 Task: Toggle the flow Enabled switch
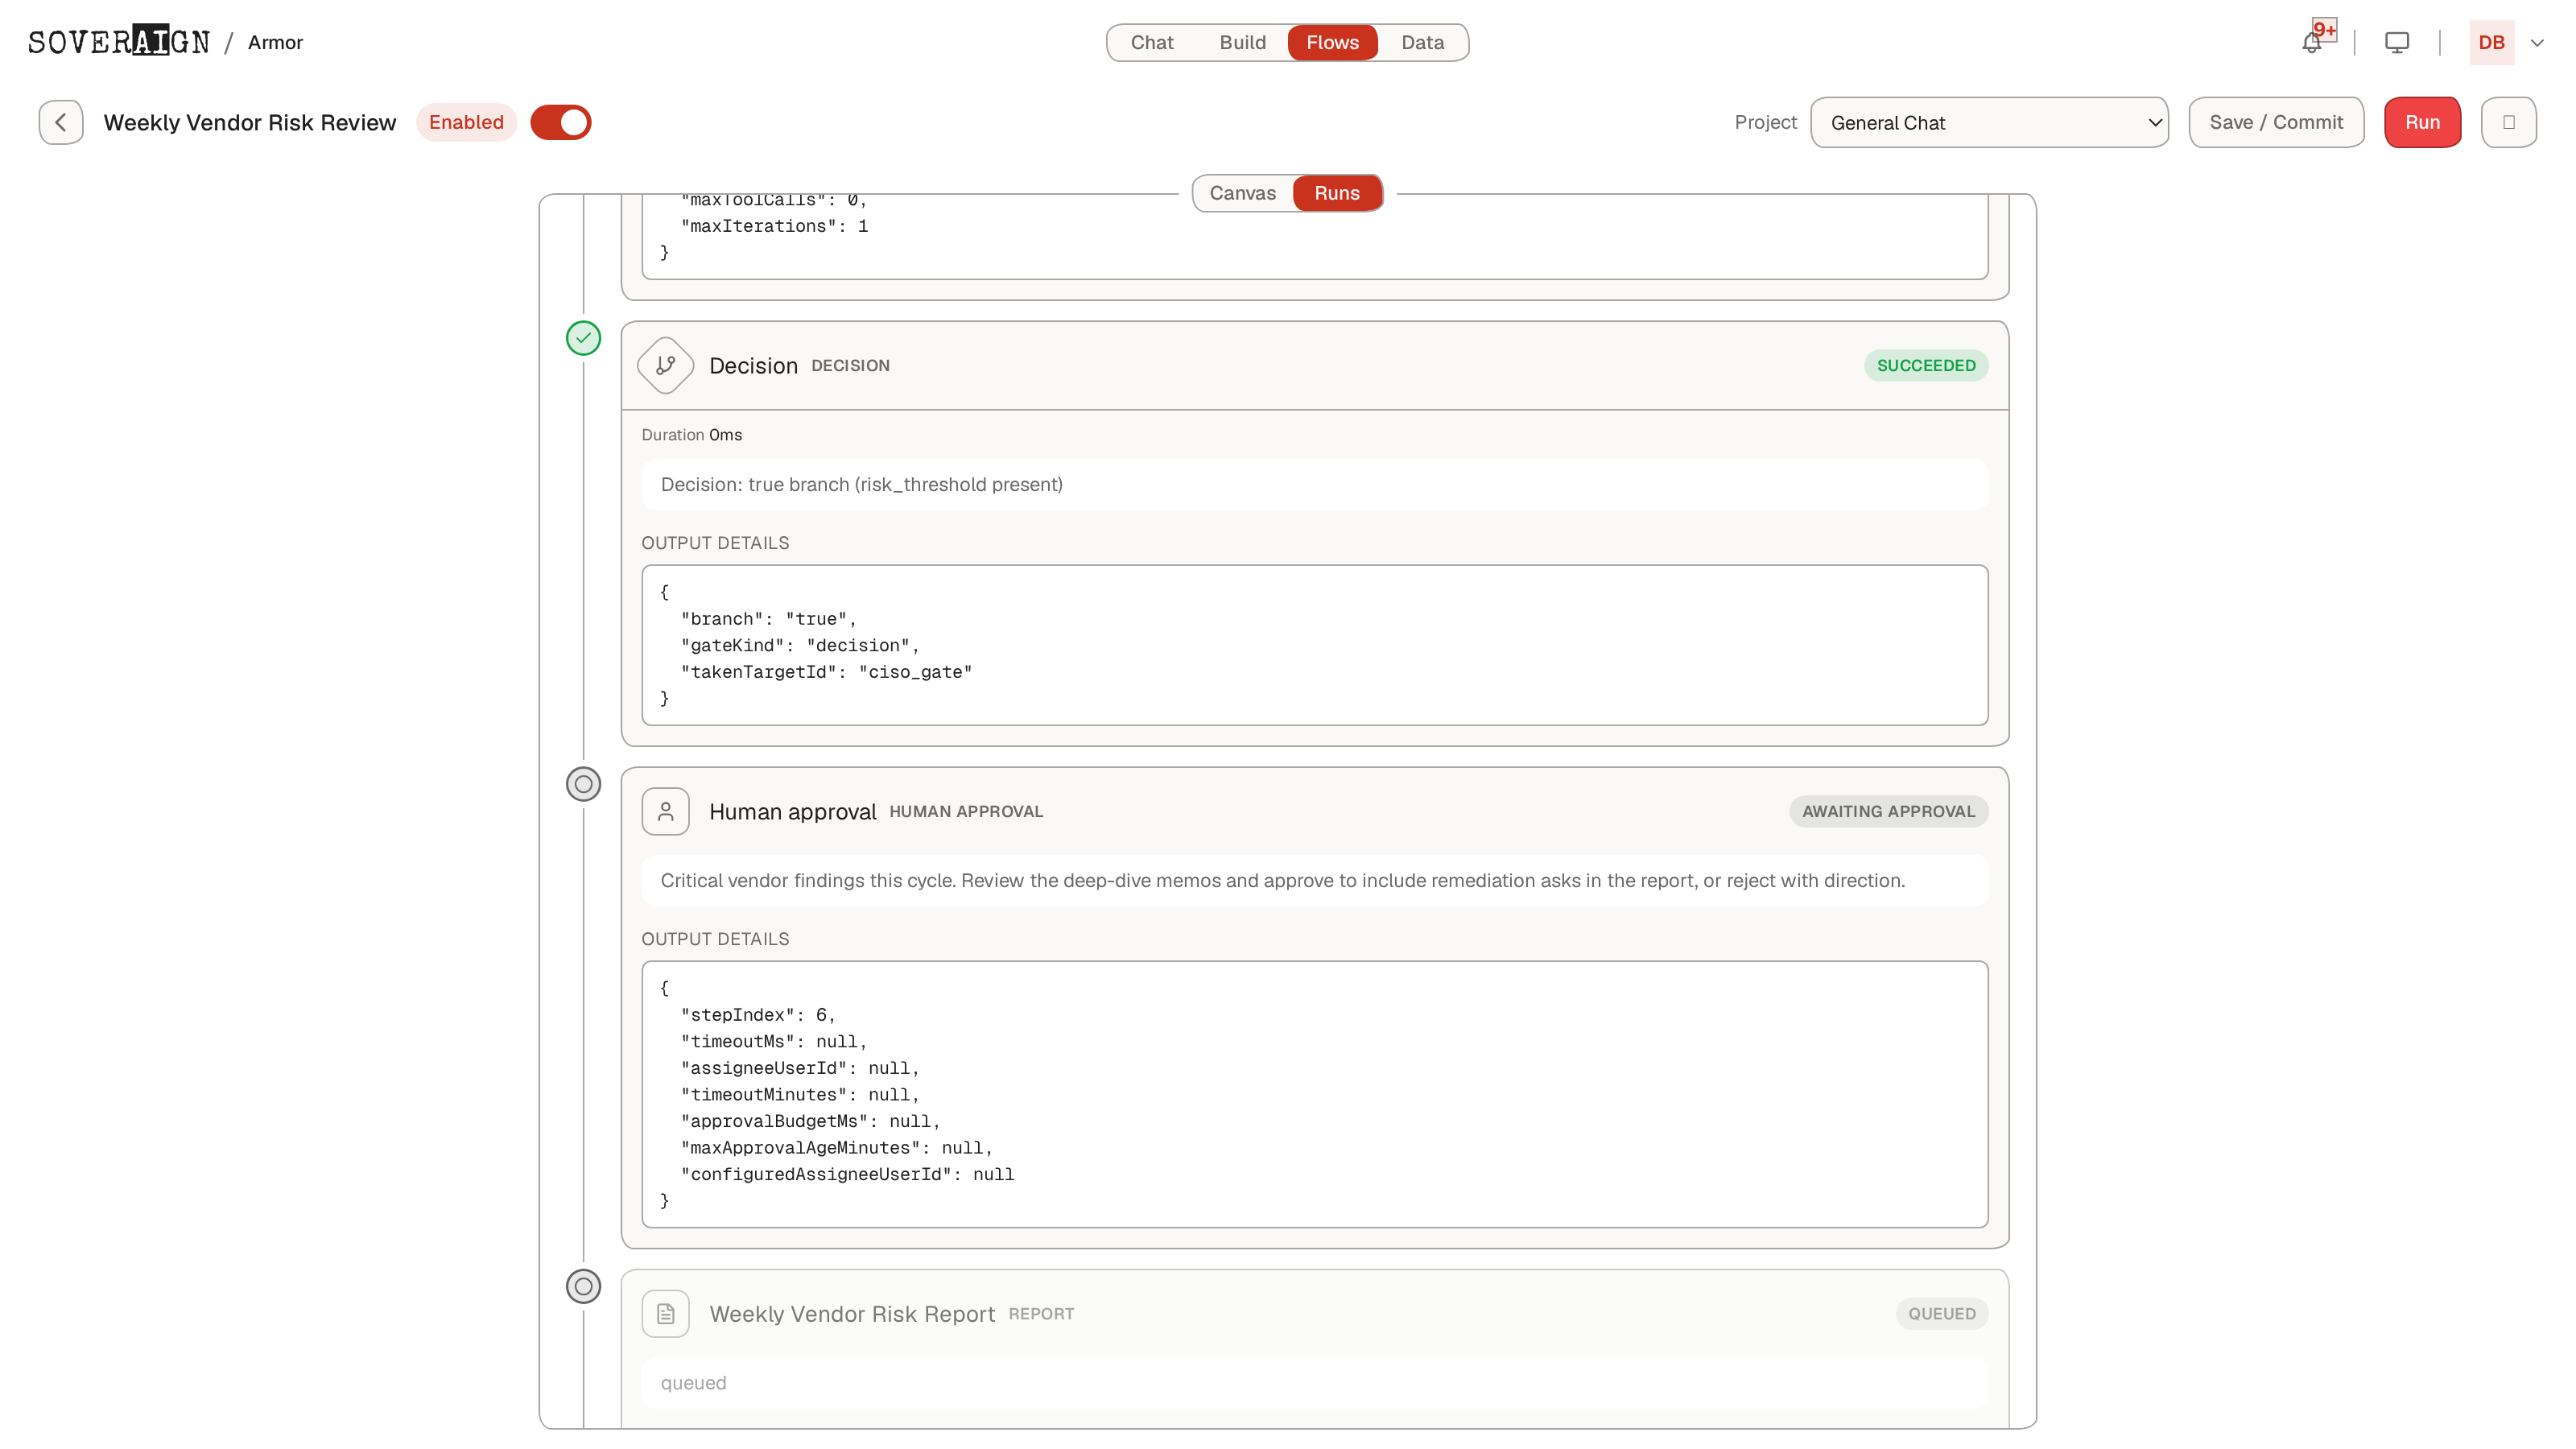(560, 122)
